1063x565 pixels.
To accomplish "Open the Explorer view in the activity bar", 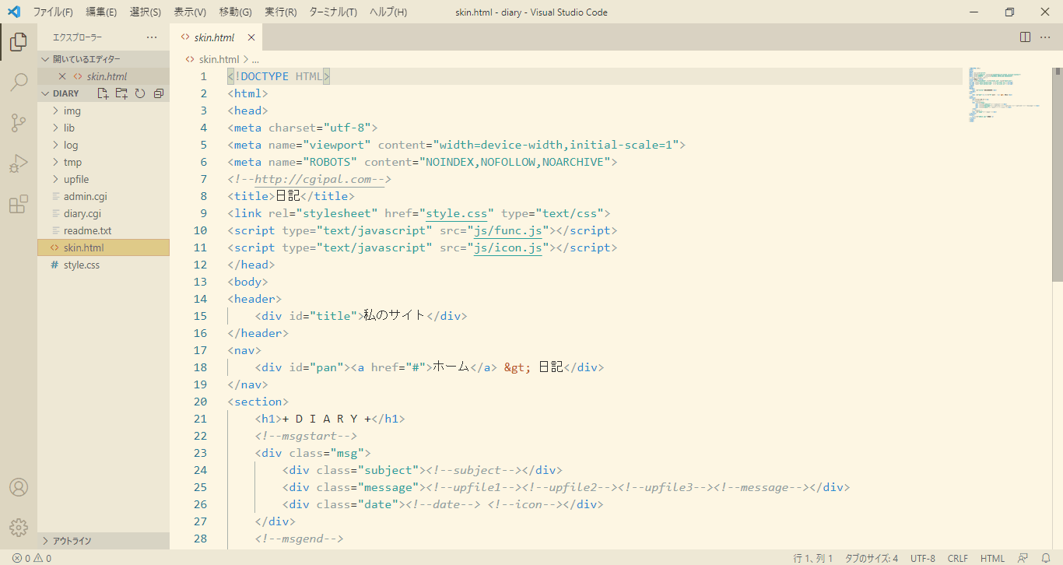I will (19, 42).
